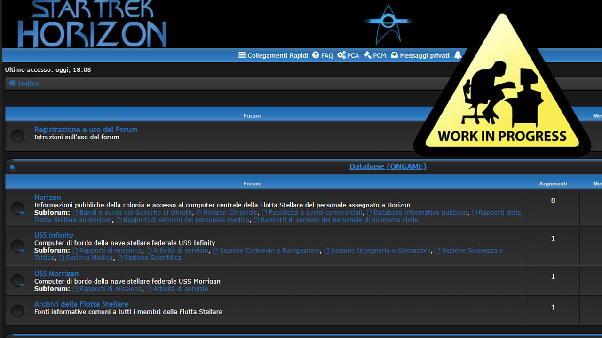Click the Star Trek Horizon logo
The image size is (602, 338).
[x=92, y=23]
